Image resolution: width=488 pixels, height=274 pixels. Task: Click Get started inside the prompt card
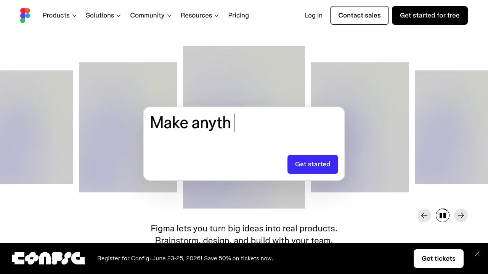pyautogui.click(x=313, y=164)
